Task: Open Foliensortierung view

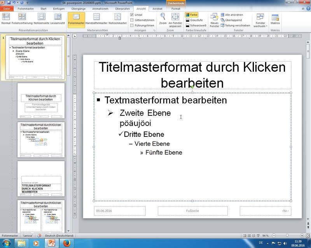Action: coord(22,19)
